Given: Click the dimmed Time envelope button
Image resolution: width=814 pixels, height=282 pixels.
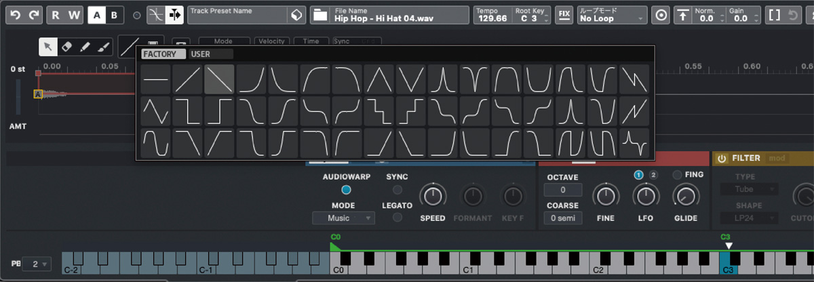Looking at the screenshot, I should 311,41.
